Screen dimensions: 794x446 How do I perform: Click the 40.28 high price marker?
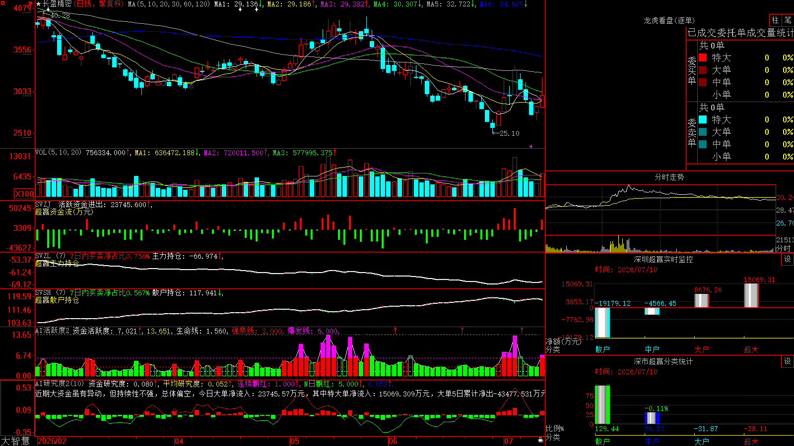pos(60,16)
